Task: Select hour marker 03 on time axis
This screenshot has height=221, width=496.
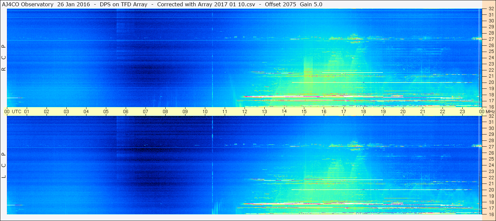Action: coord(66,111)
